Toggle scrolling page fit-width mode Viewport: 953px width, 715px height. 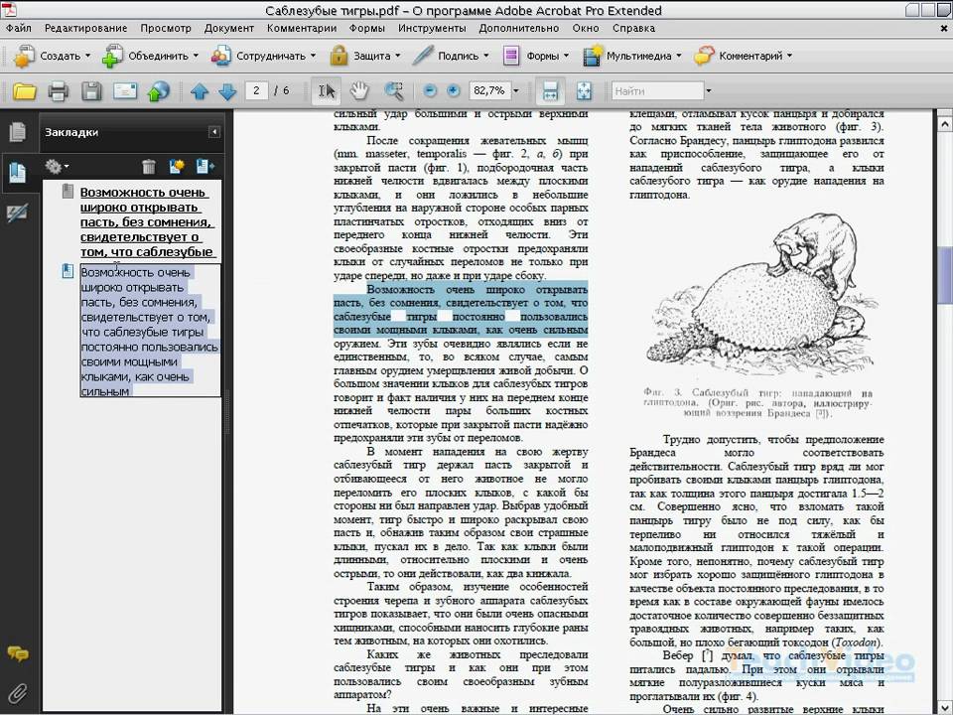tap(550, 91)
